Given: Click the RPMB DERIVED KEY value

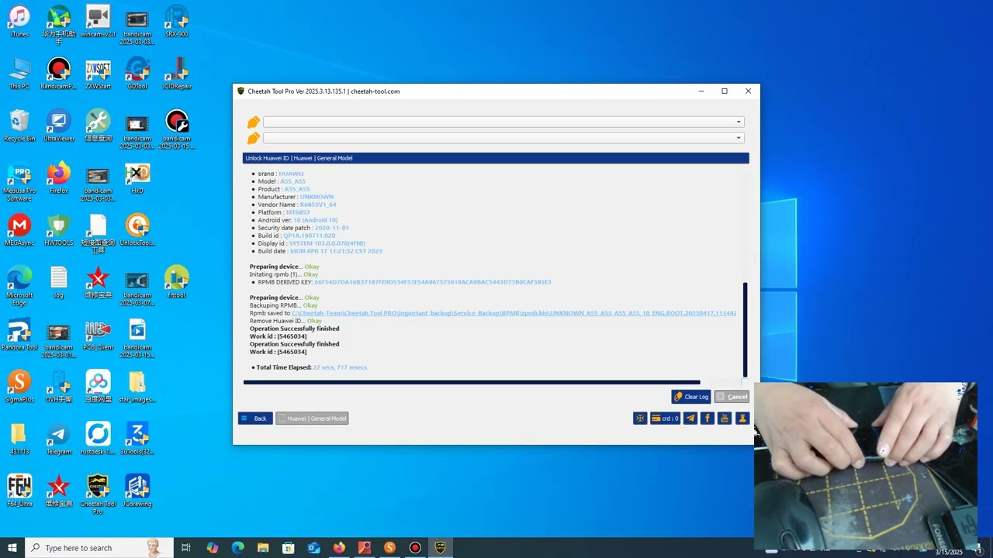Looking at the screenshot, I should point(433,282).
